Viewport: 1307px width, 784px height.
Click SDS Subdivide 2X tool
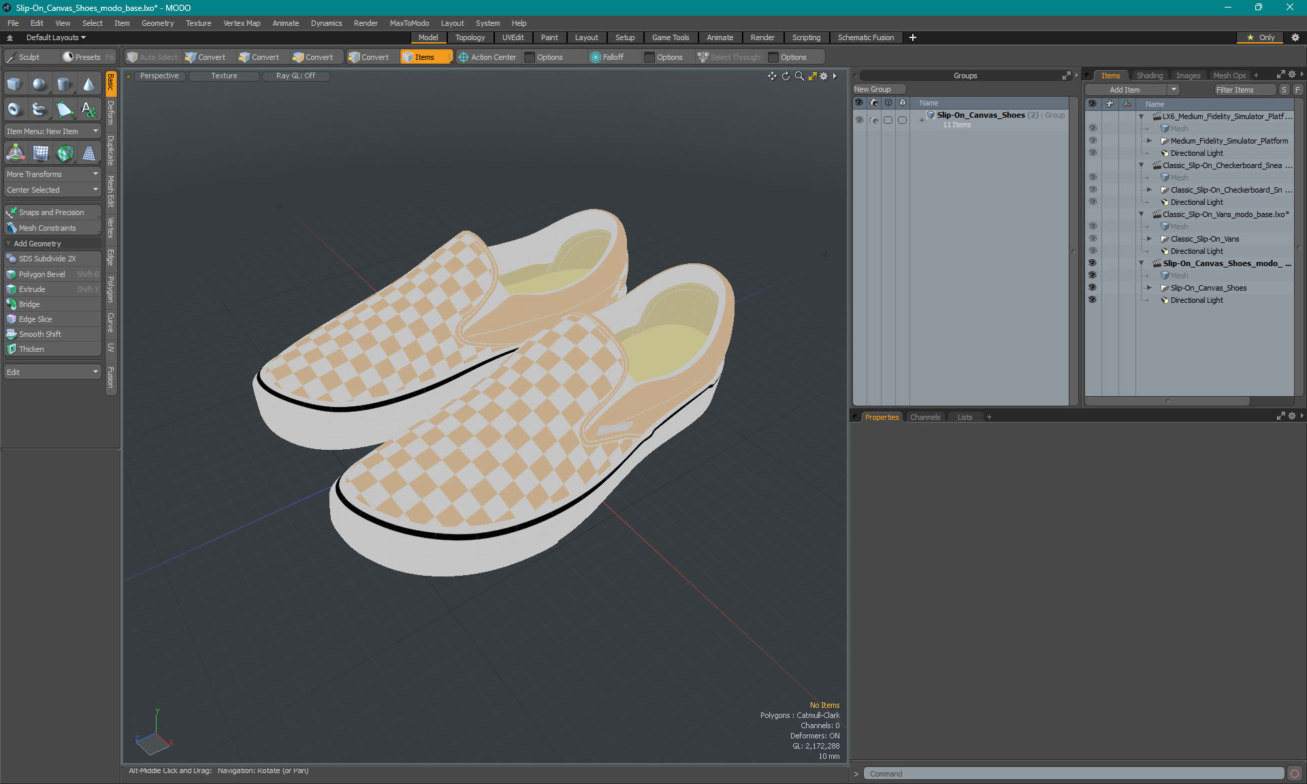tap(52, 259)
